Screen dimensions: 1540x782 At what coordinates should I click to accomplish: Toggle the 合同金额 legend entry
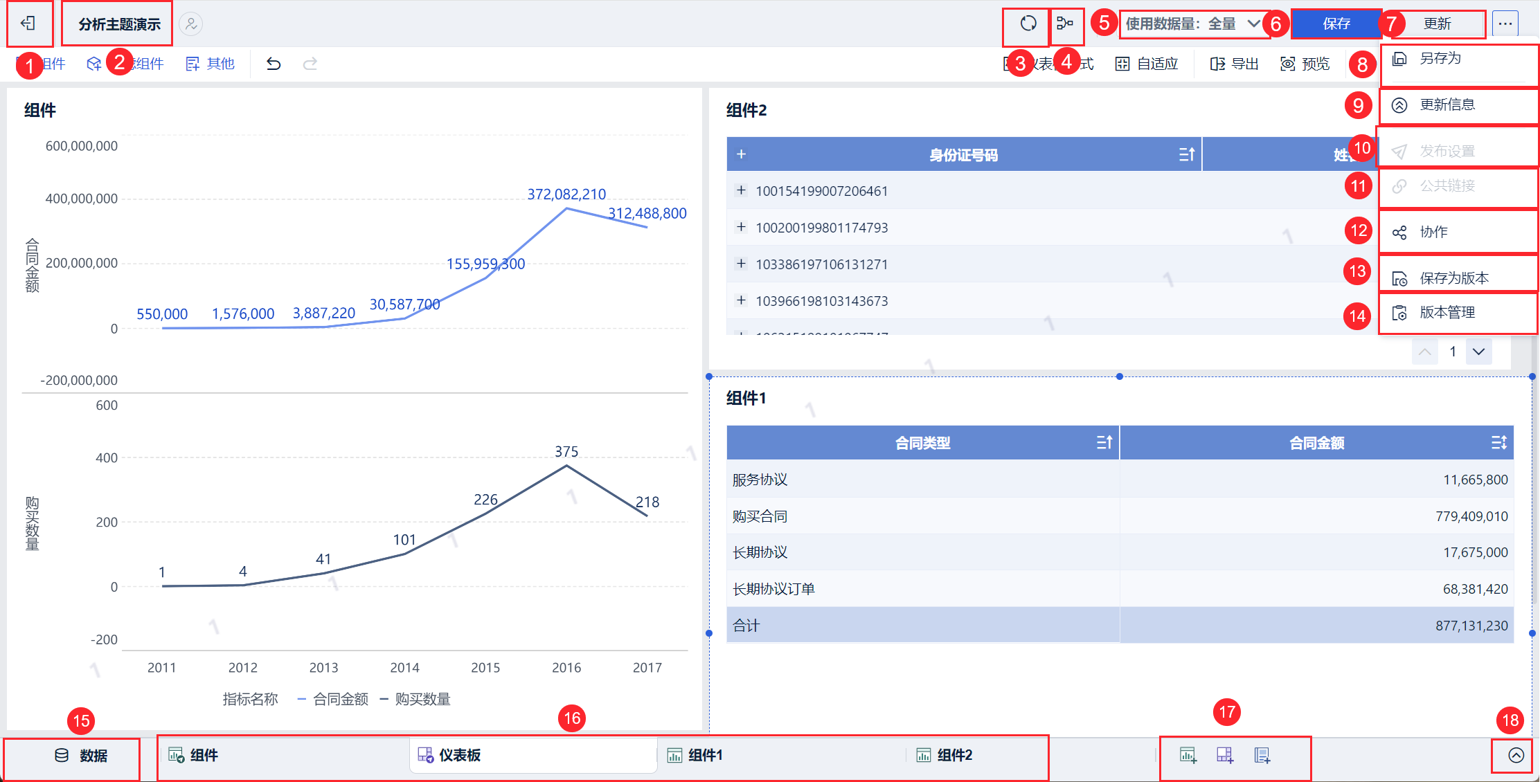tap(333, 699)
